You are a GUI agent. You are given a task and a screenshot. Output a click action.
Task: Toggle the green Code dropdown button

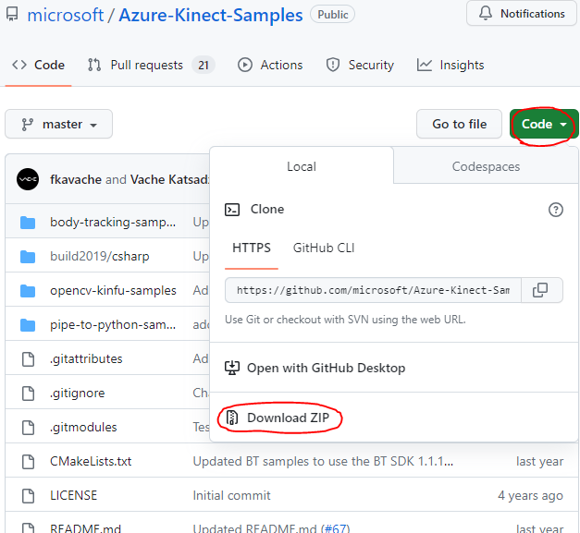tap(544, 124)
